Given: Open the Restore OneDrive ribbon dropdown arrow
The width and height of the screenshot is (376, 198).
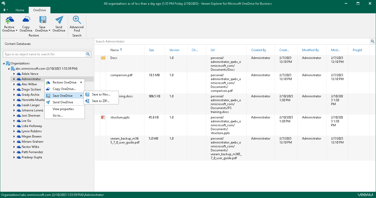Looking at the screenshot, I should tap(16, 31).
